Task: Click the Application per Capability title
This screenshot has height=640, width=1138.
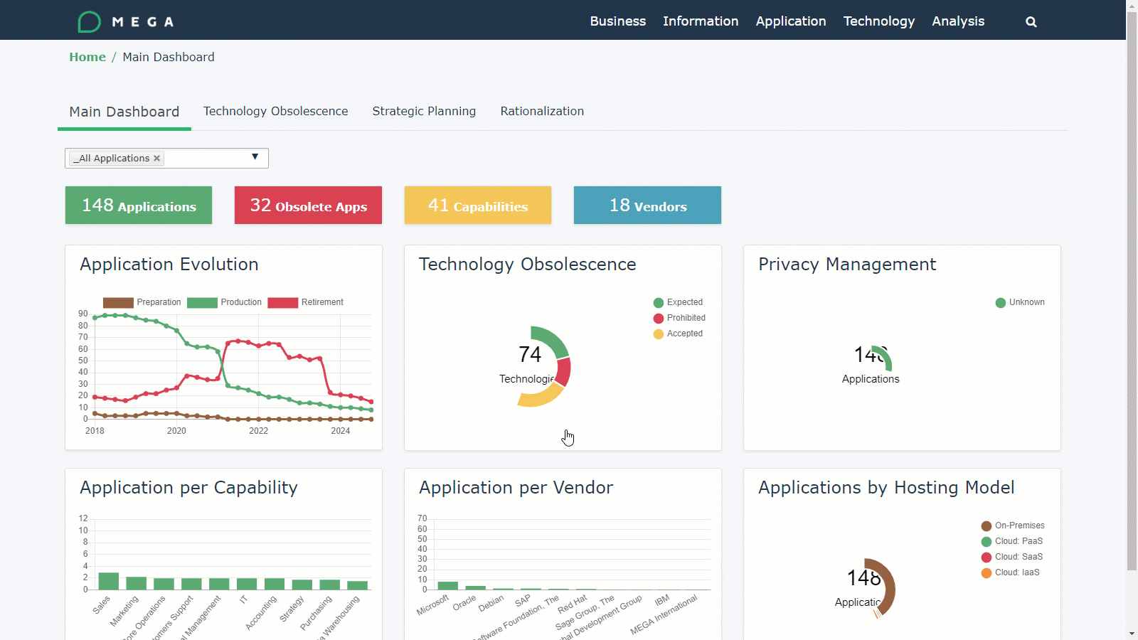Action: pos(188,488)
